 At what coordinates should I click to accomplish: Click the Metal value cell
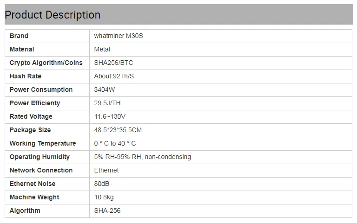coord(221,50)
